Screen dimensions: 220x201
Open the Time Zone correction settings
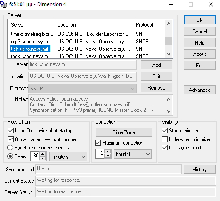pos(124,132)
